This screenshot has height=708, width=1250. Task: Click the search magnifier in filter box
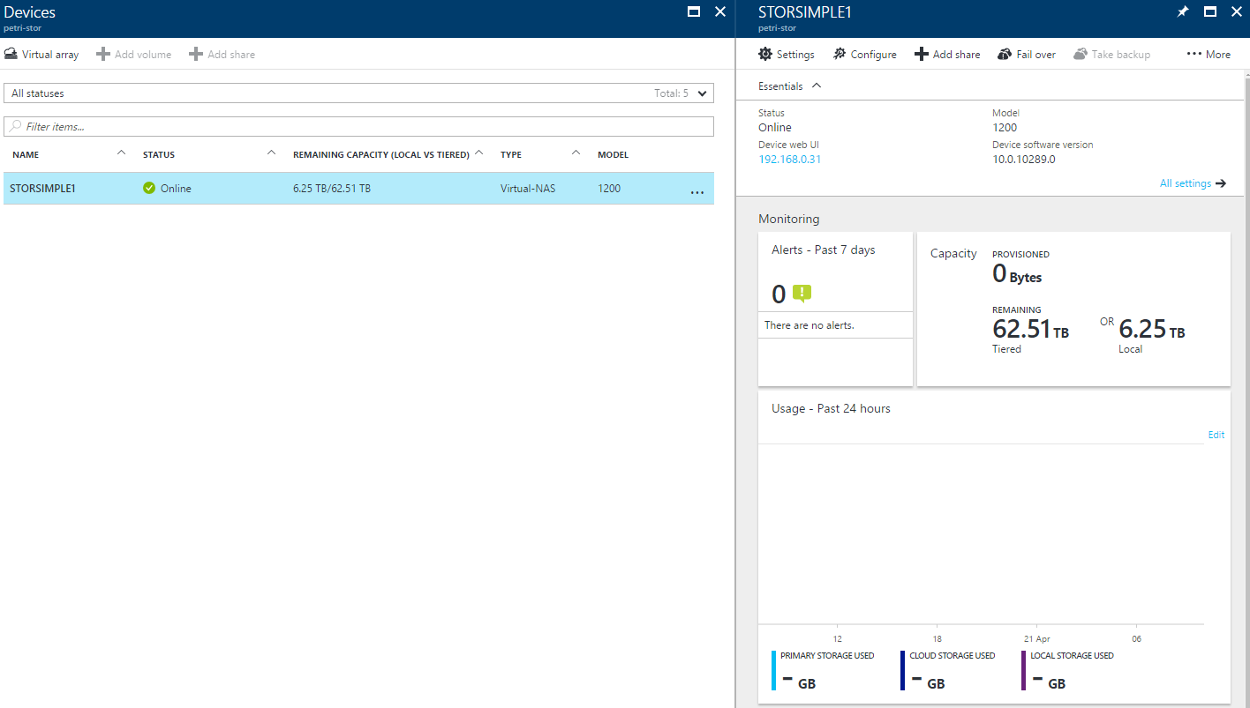pyautogui.click(x=15, y=126)
